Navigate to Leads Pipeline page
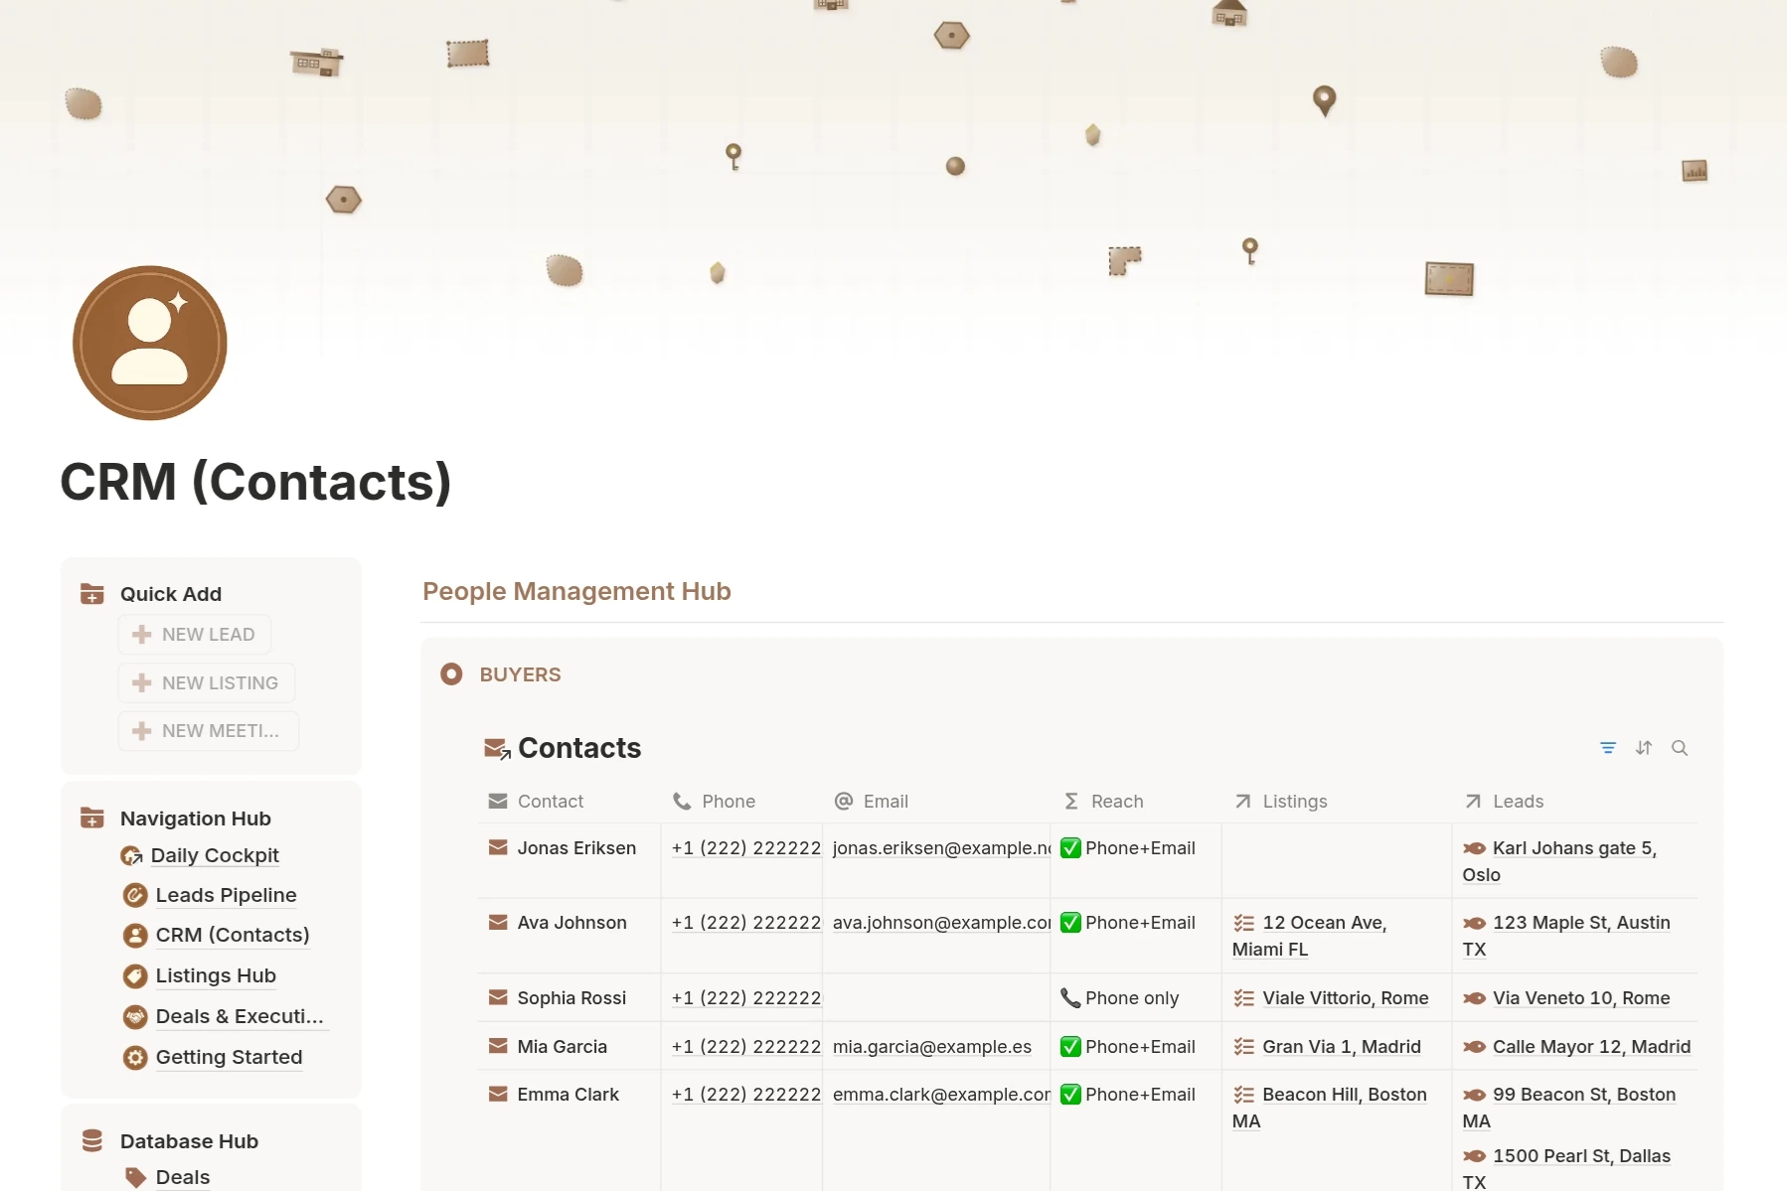 coord(226,895)
